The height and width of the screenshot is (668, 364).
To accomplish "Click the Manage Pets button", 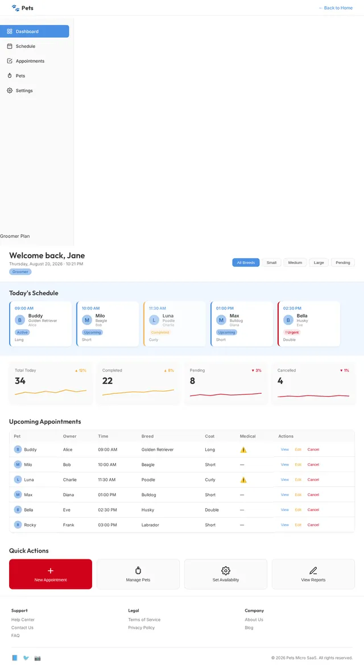I will (x=138, y=574).
